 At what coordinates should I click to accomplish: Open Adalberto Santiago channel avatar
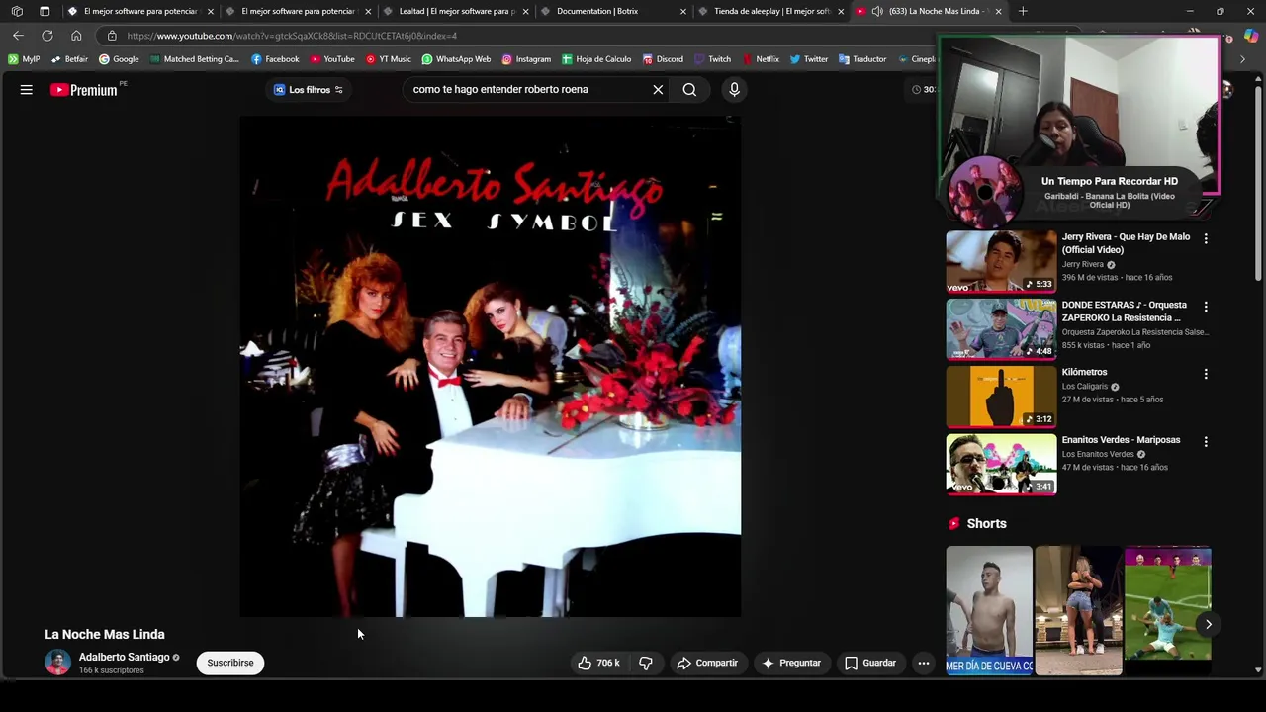(x=57, y=663)
